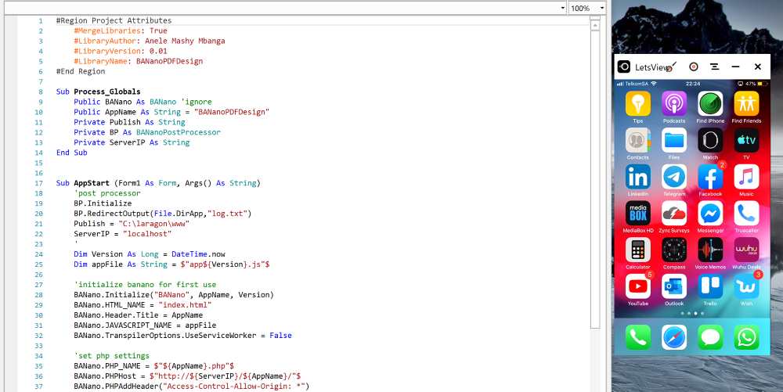Open Safari from the phone dock
The width and height of the screenshot is (783, 392).
pyautogui.click(x=674, y=338)
